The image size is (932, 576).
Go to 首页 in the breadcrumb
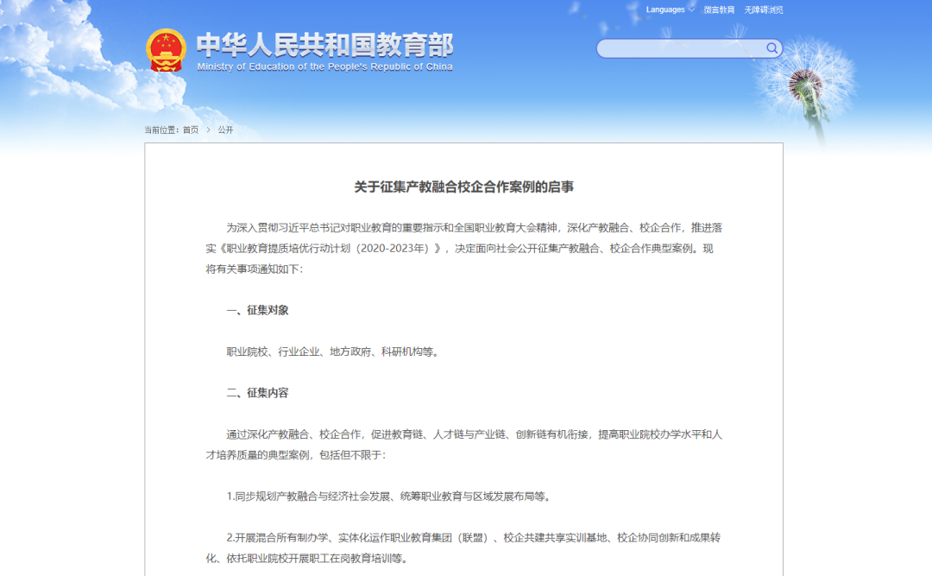click(190, 130)
